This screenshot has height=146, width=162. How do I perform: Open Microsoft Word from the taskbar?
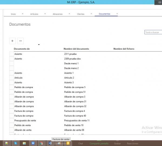[x=50, y=143]
